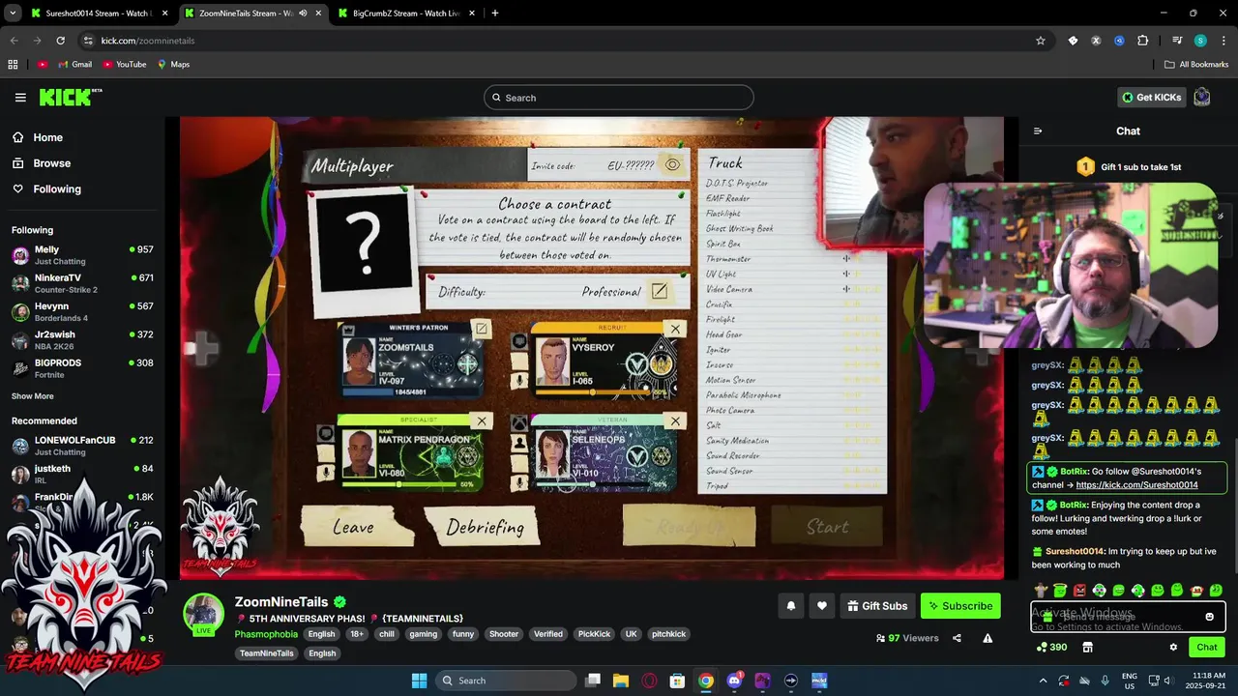Image resolution: width=1238 pixels, height=696 pixels.
Task: Mute VYSEROY microphone icon
Action: click(519, 379)
